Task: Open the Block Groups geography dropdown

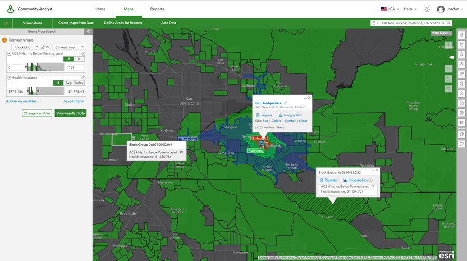Action: (x=25, y=47)
